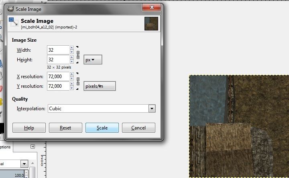Click the Width input field
Screen dimensions: 289x178
tap(58, 50)
